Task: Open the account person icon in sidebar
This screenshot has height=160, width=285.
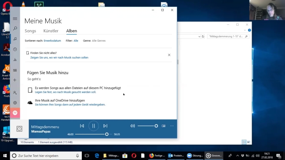Action: click(x=15, y=93)
